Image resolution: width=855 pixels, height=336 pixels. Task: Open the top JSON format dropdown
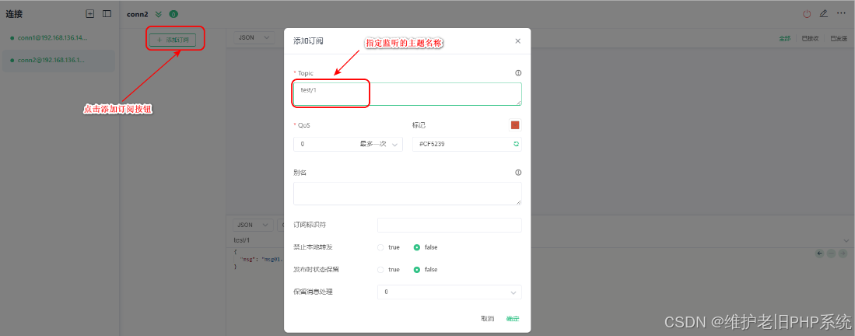click(x=254, y=37)
